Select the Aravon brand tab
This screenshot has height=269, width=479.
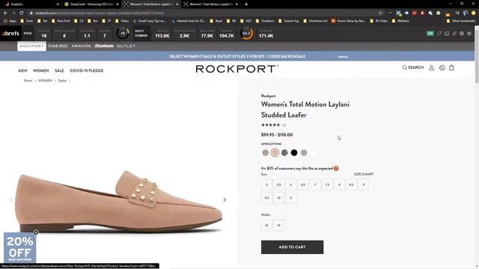coord(82,46)
